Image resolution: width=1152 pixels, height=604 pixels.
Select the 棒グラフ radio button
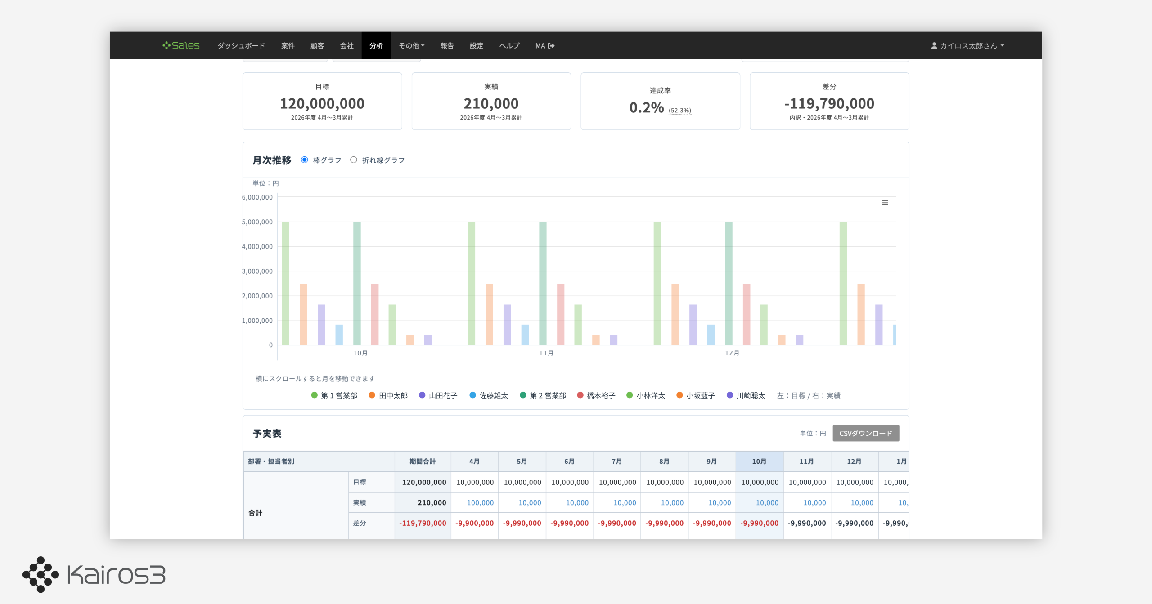305,160
